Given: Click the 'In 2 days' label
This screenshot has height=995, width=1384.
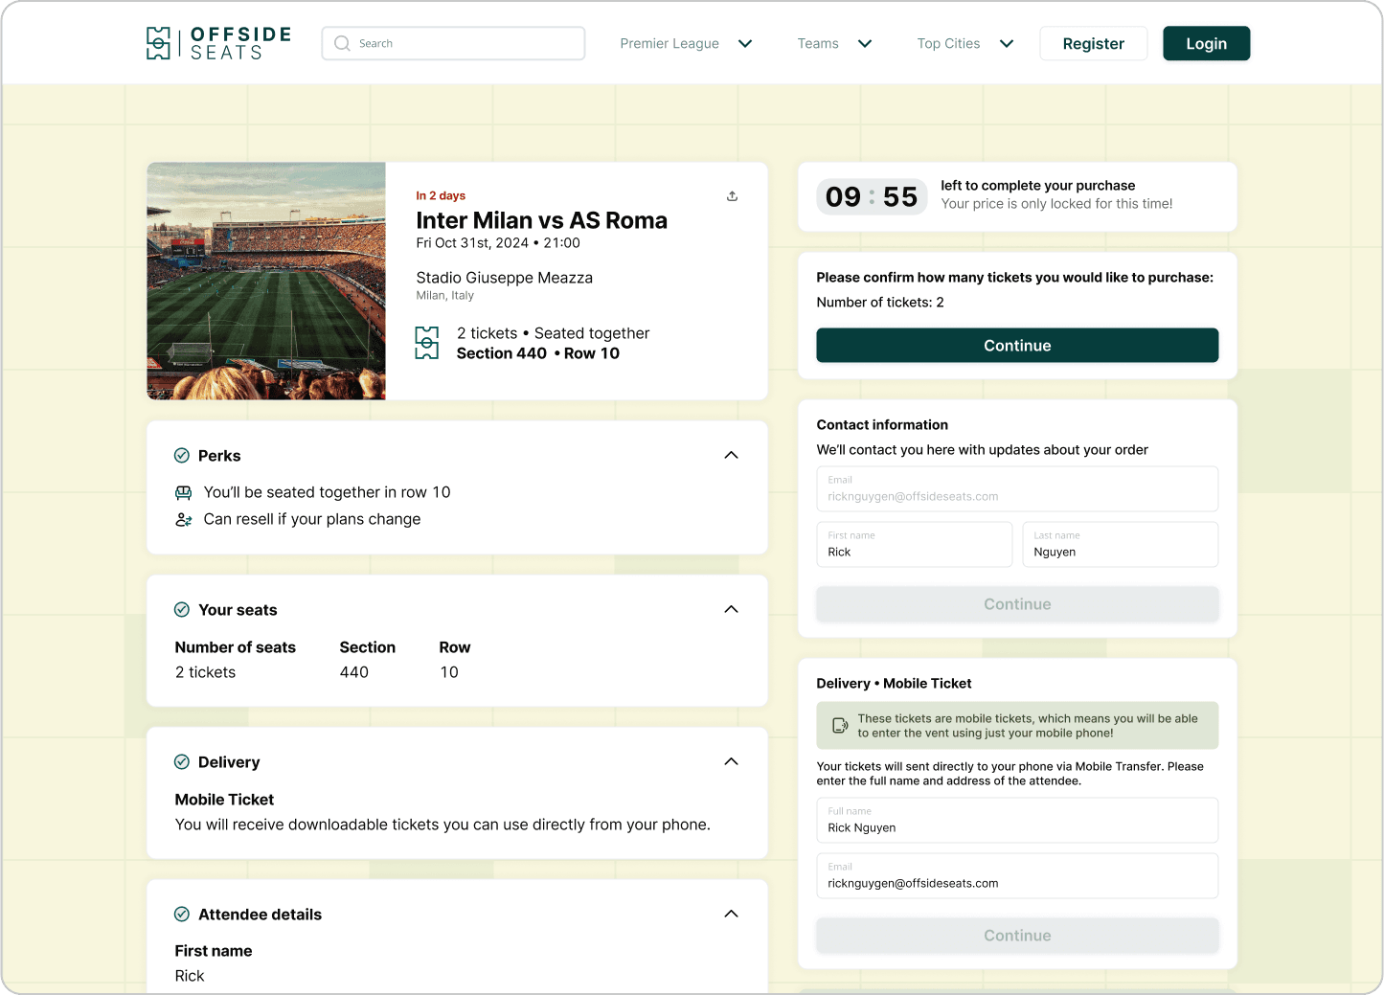Looking at the screenshot, I should click(441, 195).
